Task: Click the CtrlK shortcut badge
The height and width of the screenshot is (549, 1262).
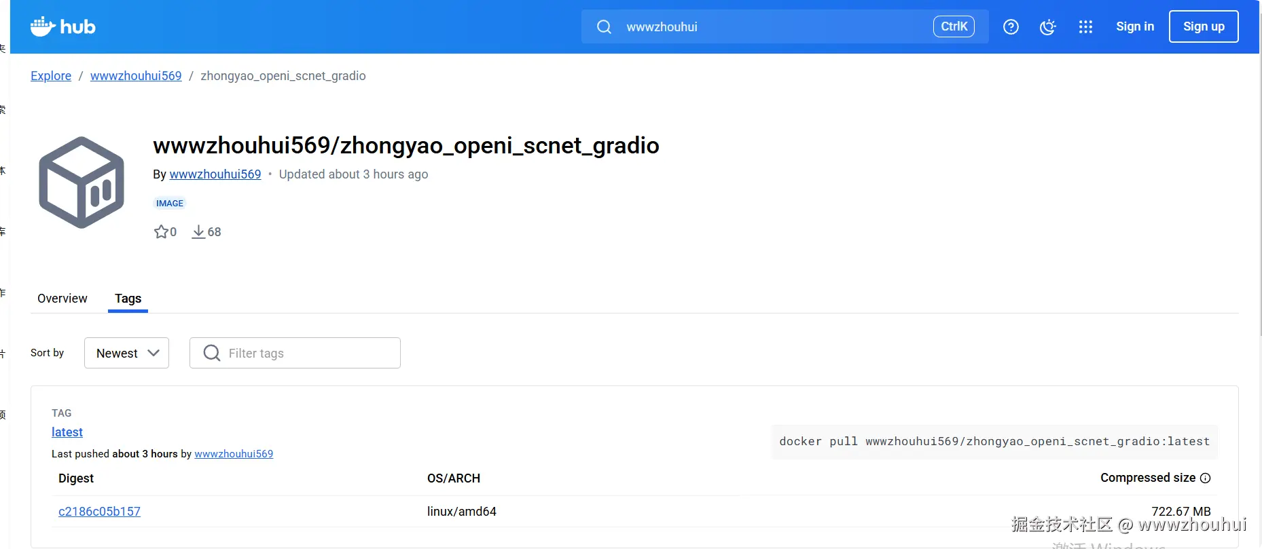Action: click(x=954, y=26)
